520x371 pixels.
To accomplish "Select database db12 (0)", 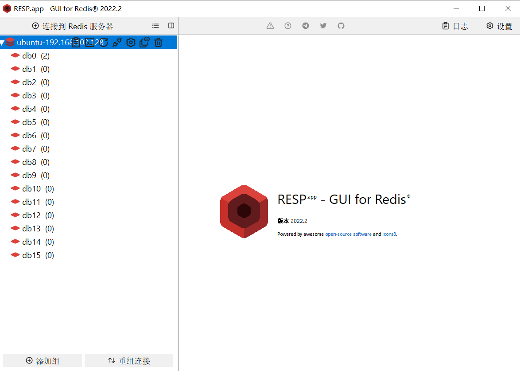I will 89,215.
